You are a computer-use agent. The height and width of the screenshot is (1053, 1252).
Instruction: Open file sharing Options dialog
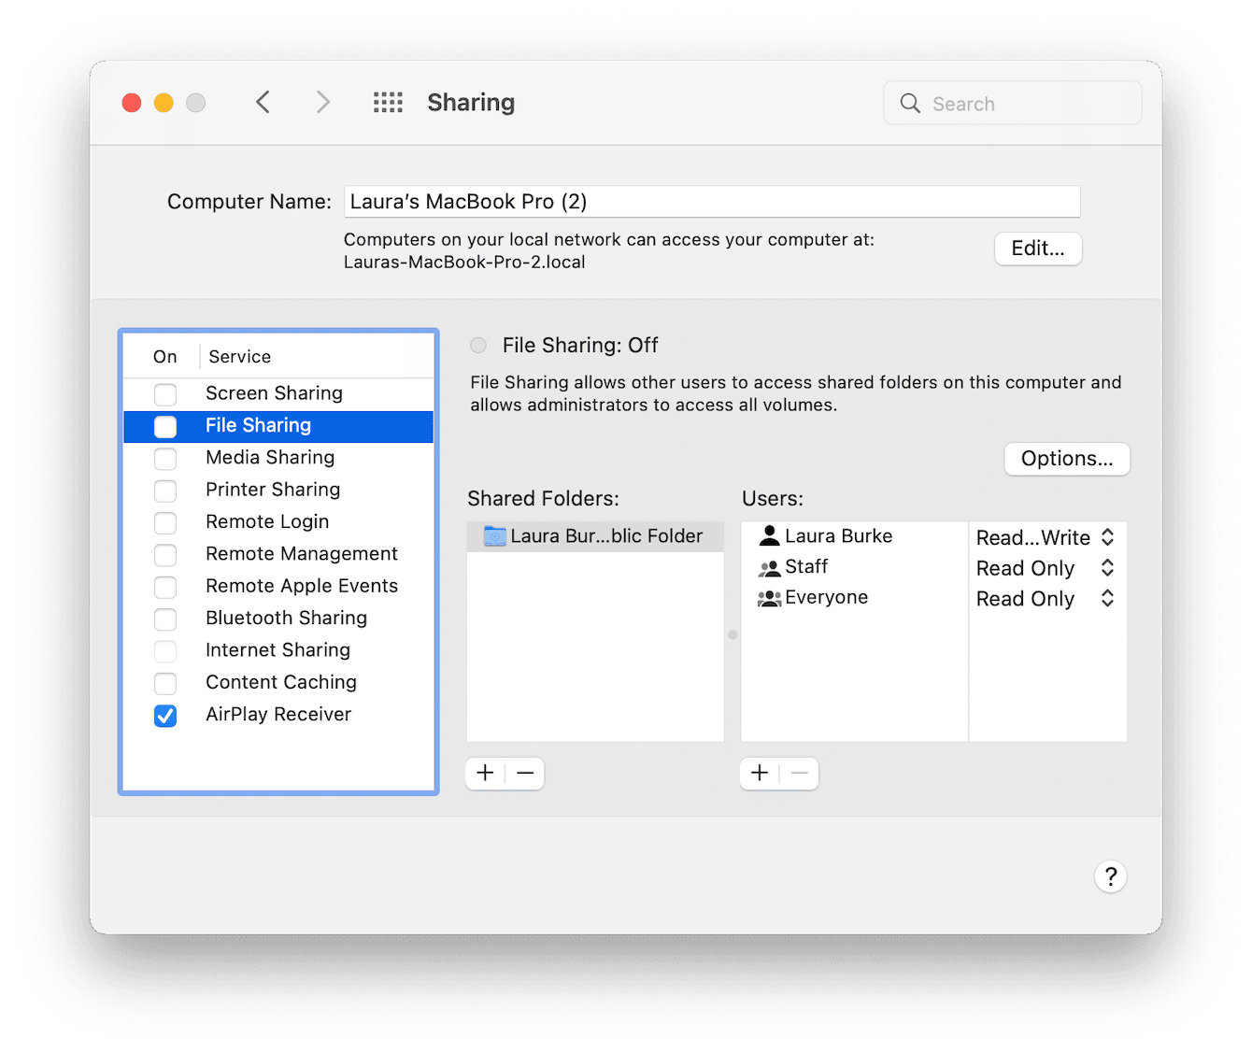[1066, 459]
